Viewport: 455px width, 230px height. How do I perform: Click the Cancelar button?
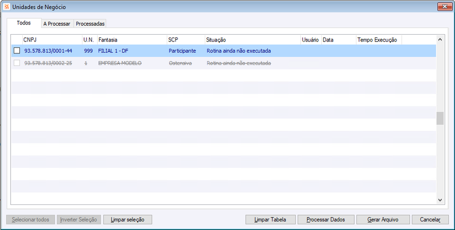[430, 220]
